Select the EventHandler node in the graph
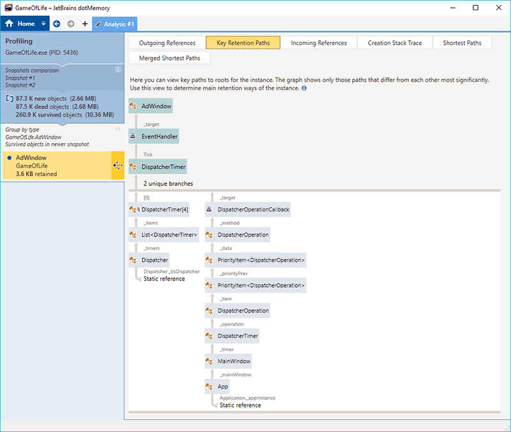511x432 pixels. pos(153,136)
